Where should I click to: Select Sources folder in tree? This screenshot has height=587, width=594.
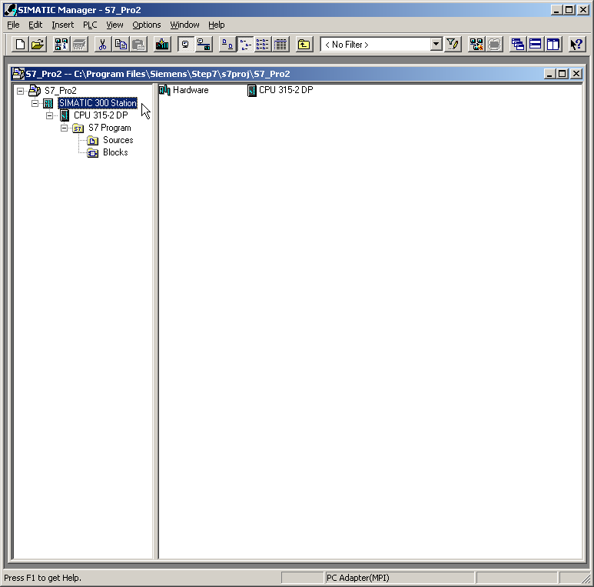click(118, 140)
